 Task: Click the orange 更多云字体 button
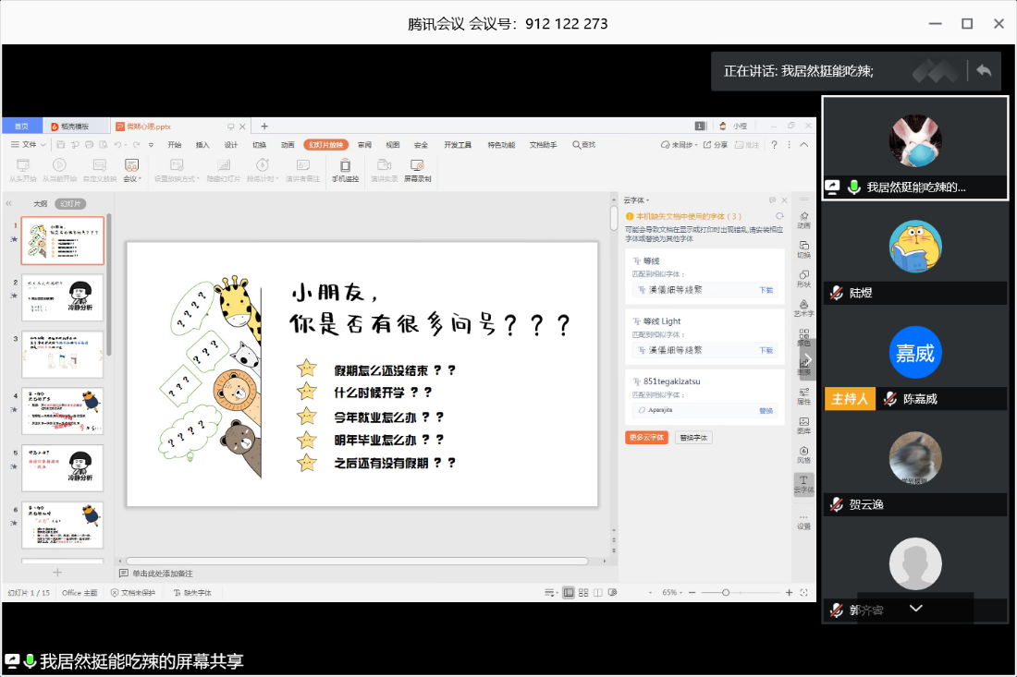click(646, 438)
